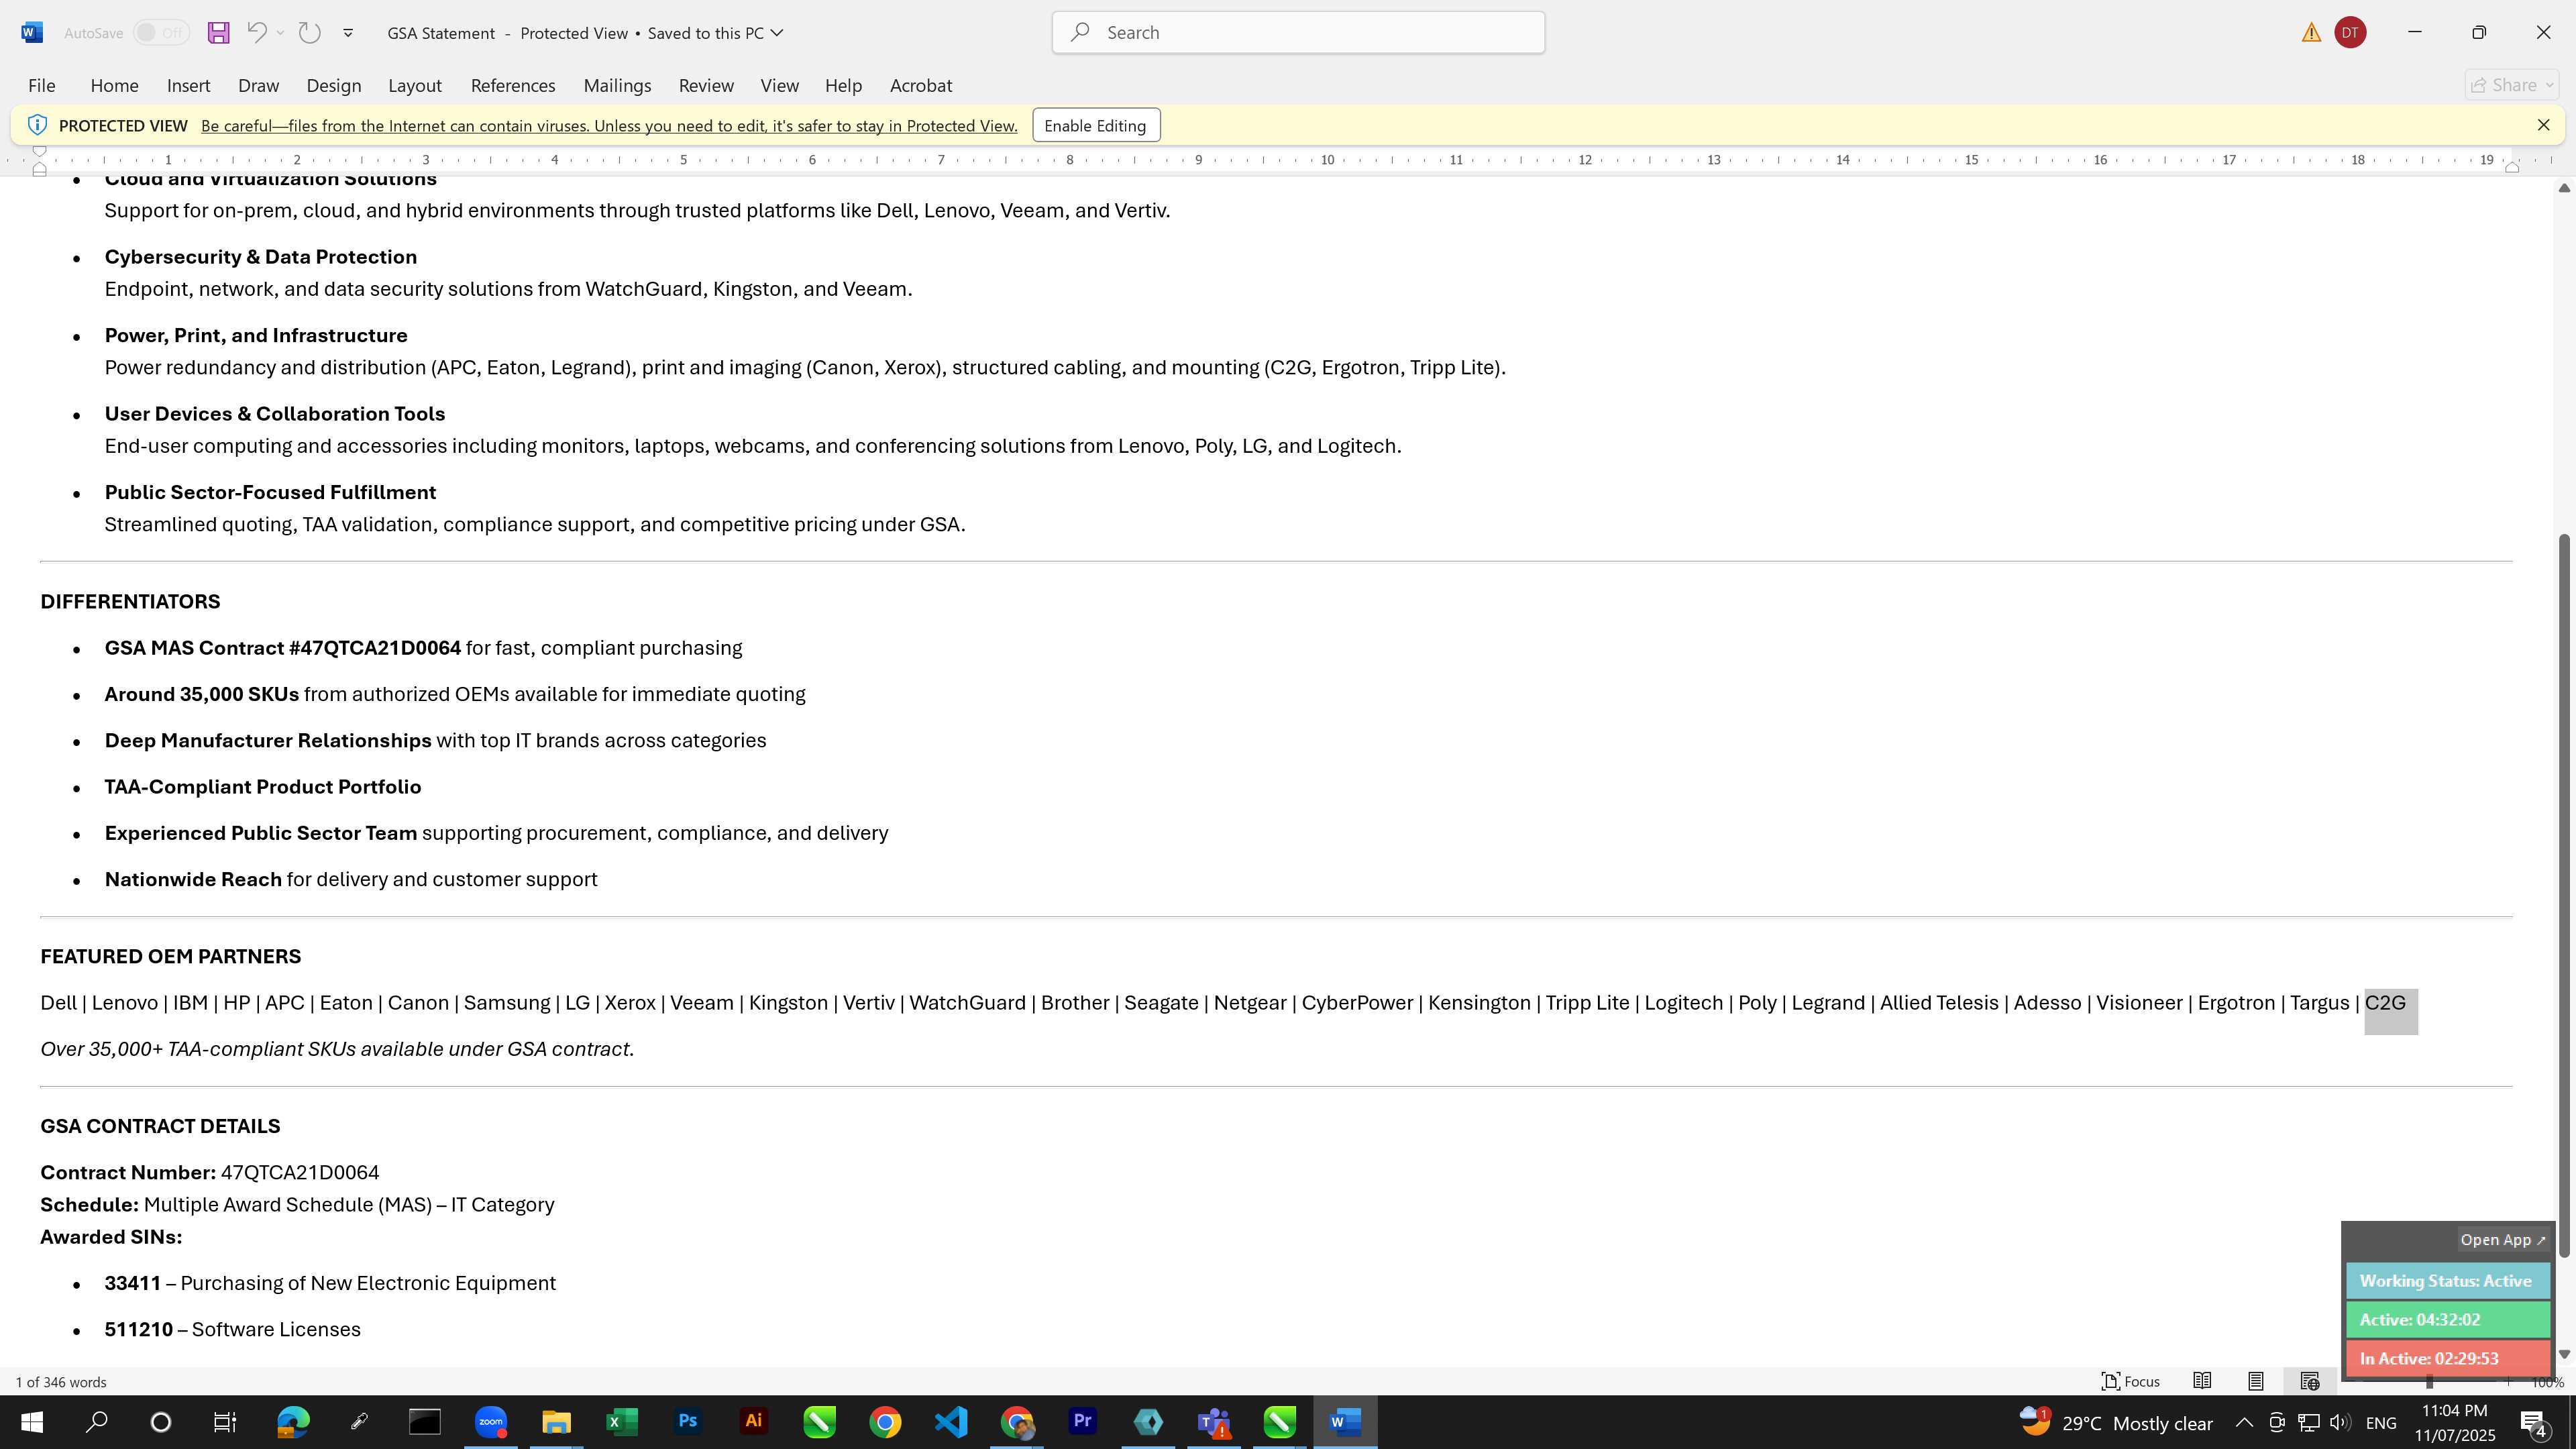
Task: Switch to the Home tab
Action: tap(114, 85)
